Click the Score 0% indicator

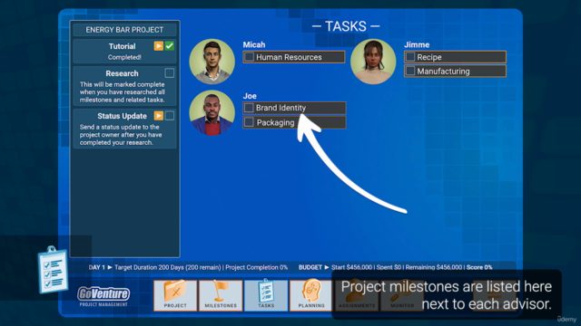[479, 267]
